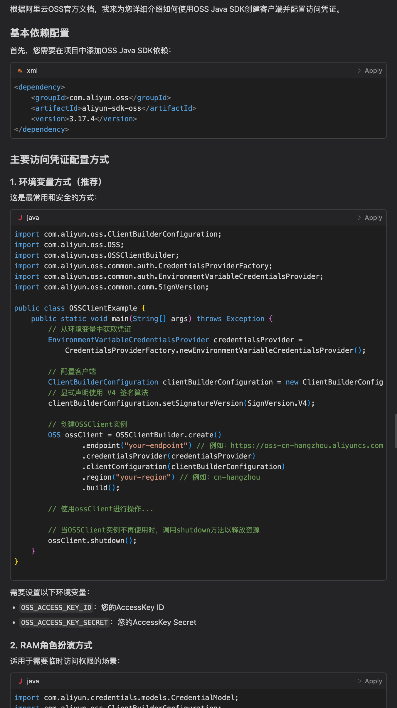Click the artifactId aliyun-sdk-oss line
397x708 pixels.
[x=114, y=108]
